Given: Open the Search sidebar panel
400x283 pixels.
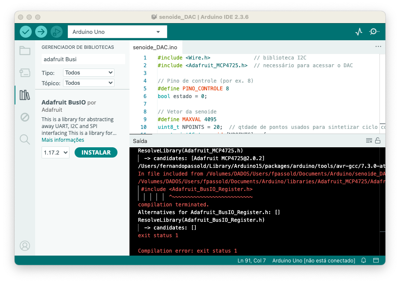Looking at the screenshot, I should (25, 139).
